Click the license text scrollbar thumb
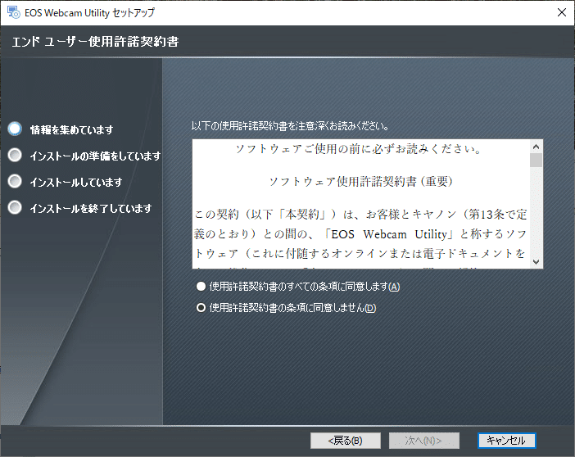This screenshot has width=575, height=457. pyautogui.click(x=536, y=161)
